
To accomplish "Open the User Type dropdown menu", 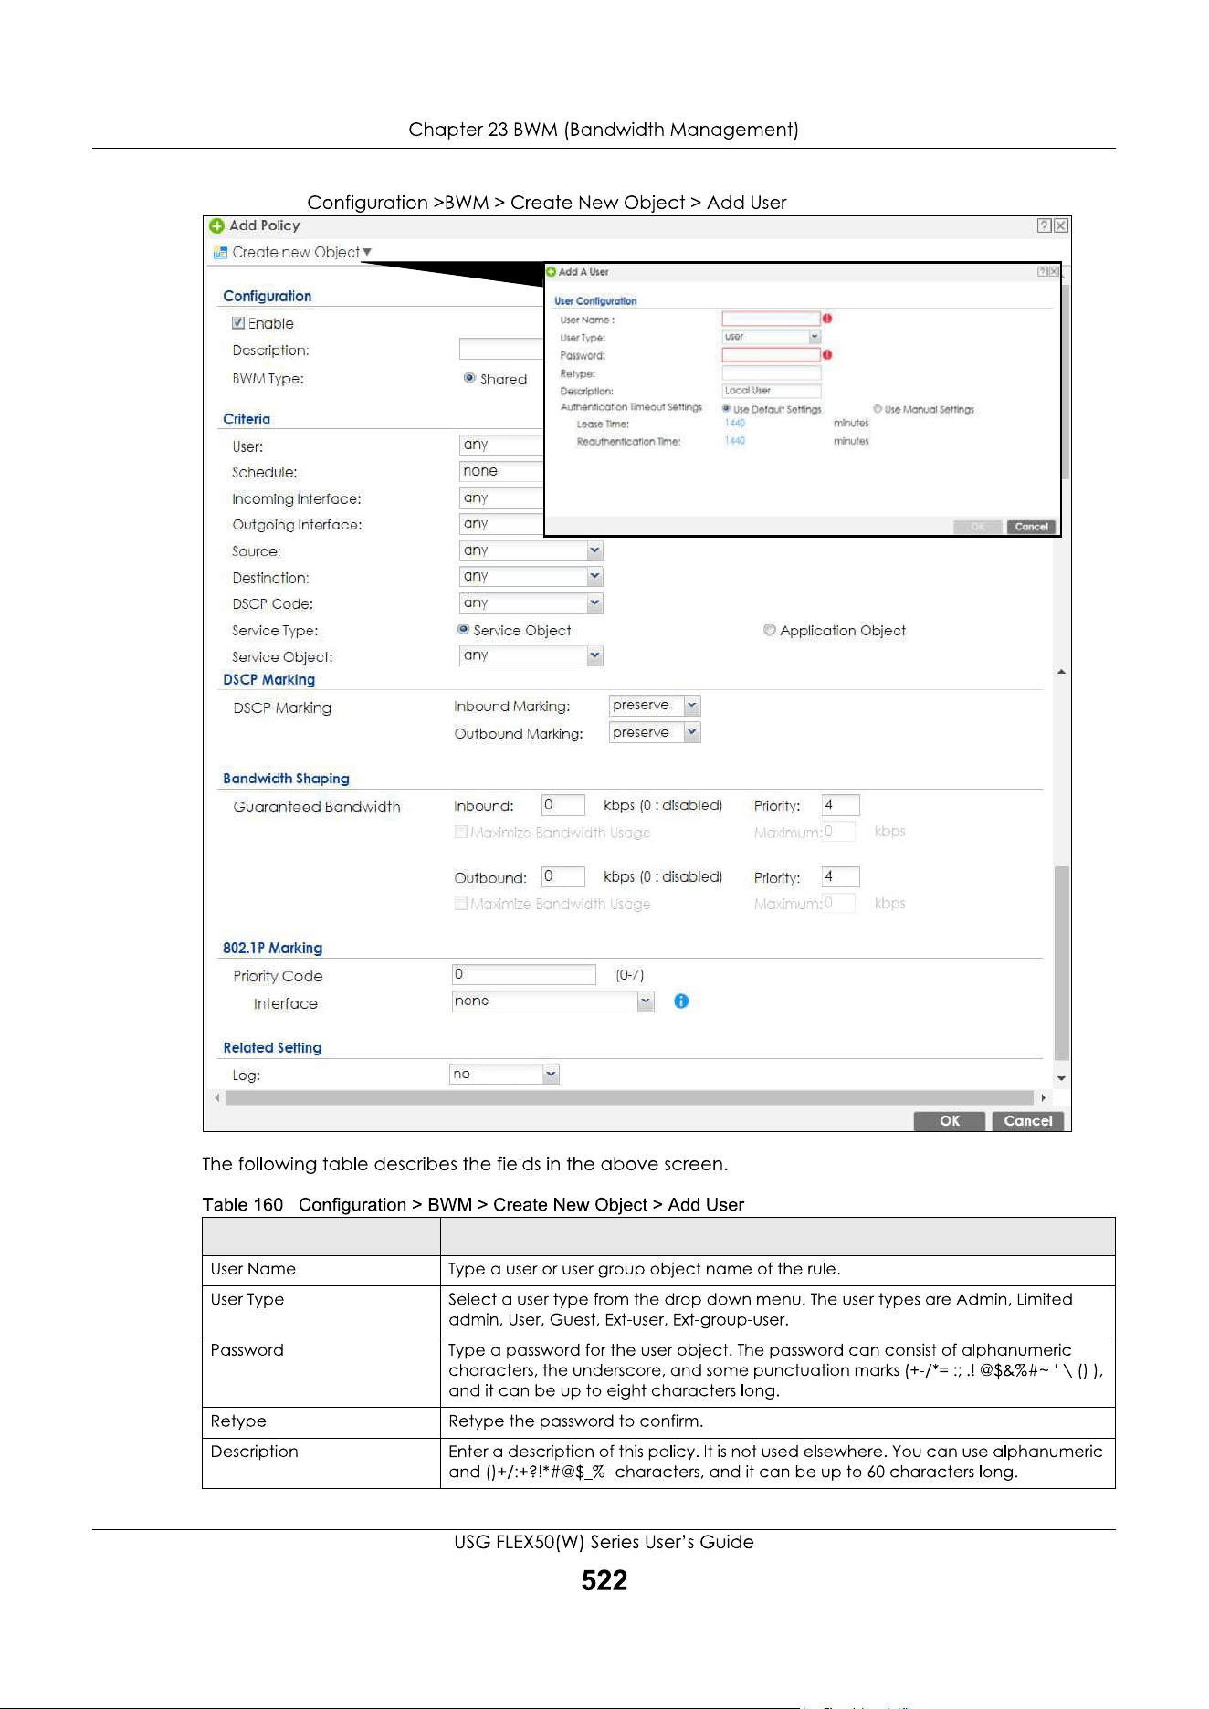I will (772, 337).
